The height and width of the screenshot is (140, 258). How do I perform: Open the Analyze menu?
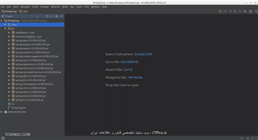click(x=44, y=7)
